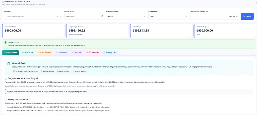The height and width of the screenshot is (115, 257).
Task: Clear the Turuncu Elma Trendyol marketplace selection
Action: tap(57, 16)
